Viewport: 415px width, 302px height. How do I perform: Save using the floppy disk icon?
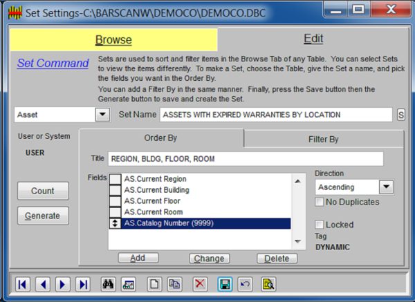point(225,284)
